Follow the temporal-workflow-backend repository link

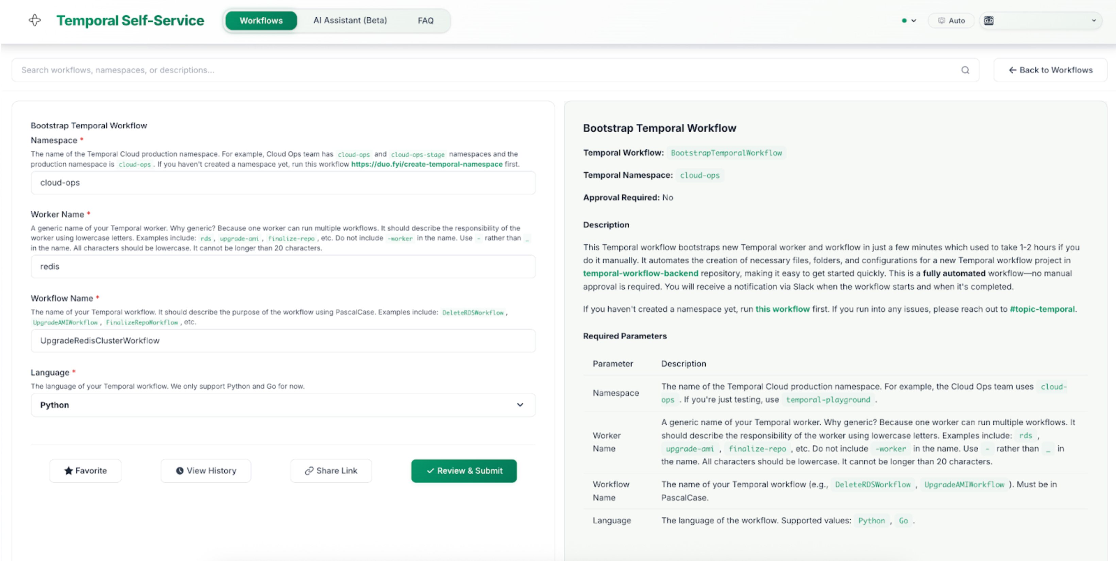click(x=640, y=273)
